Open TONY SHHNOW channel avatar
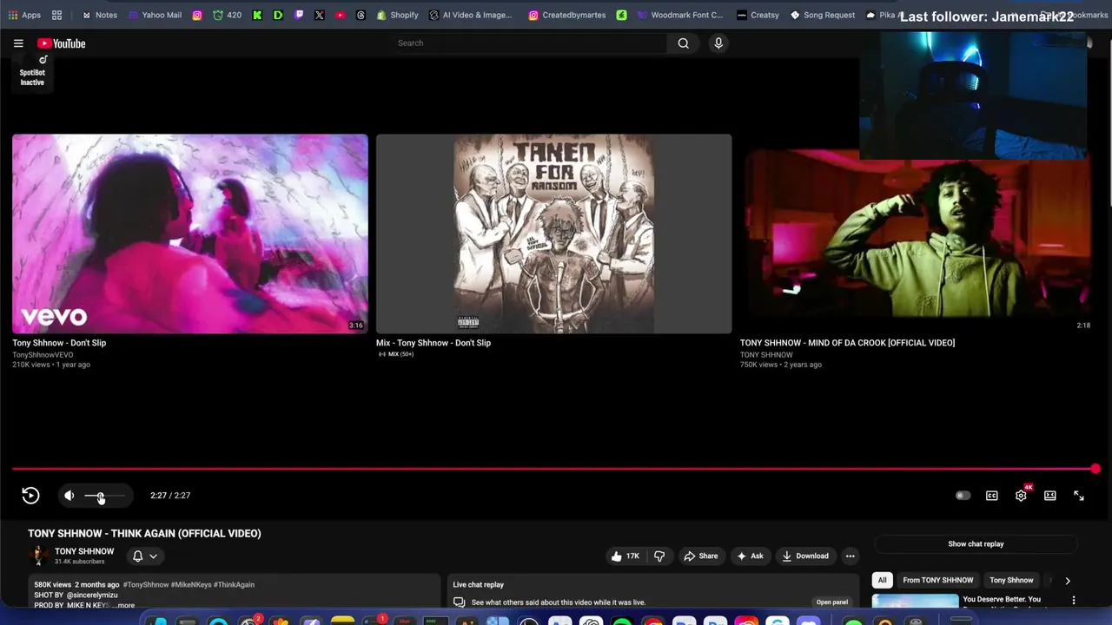The height and width of the screenshot is (625, 1112). [x=38, y=556]
